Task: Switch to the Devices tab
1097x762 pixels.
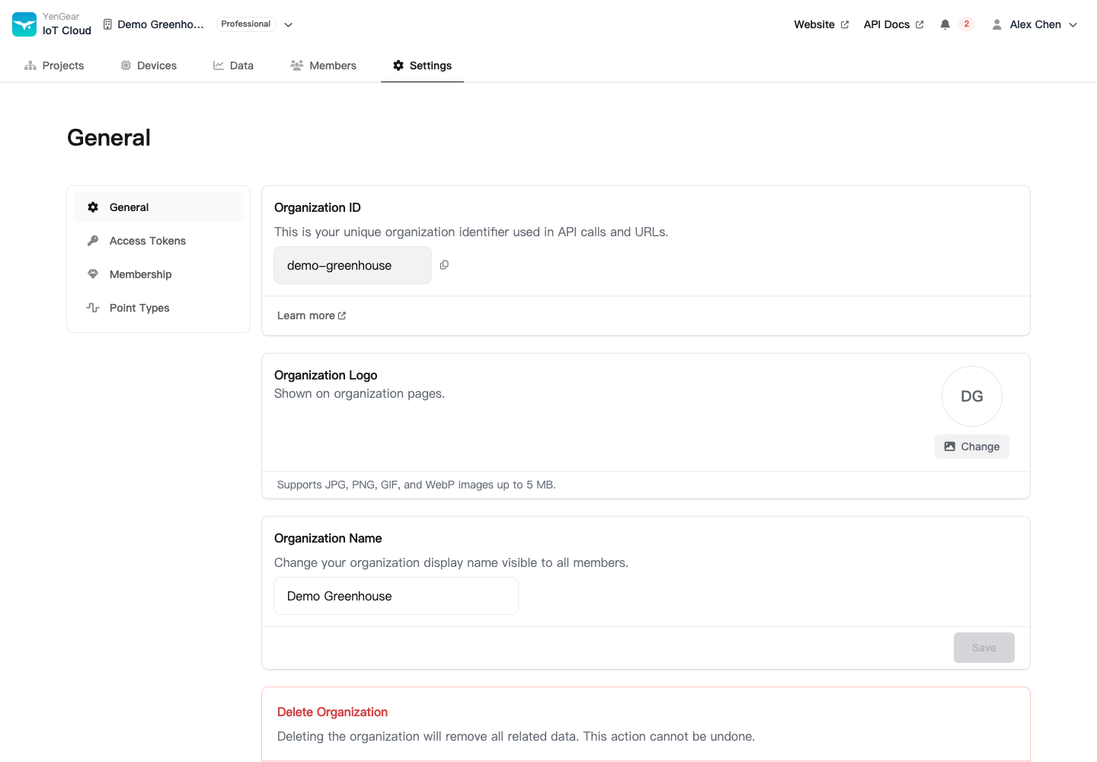Action: [x=149, y=66]
